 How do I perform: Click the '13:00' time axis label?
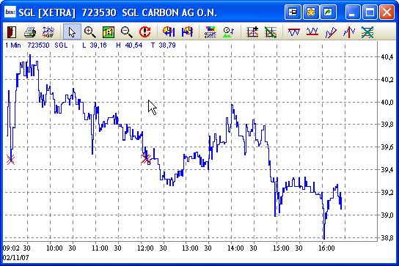190,248
